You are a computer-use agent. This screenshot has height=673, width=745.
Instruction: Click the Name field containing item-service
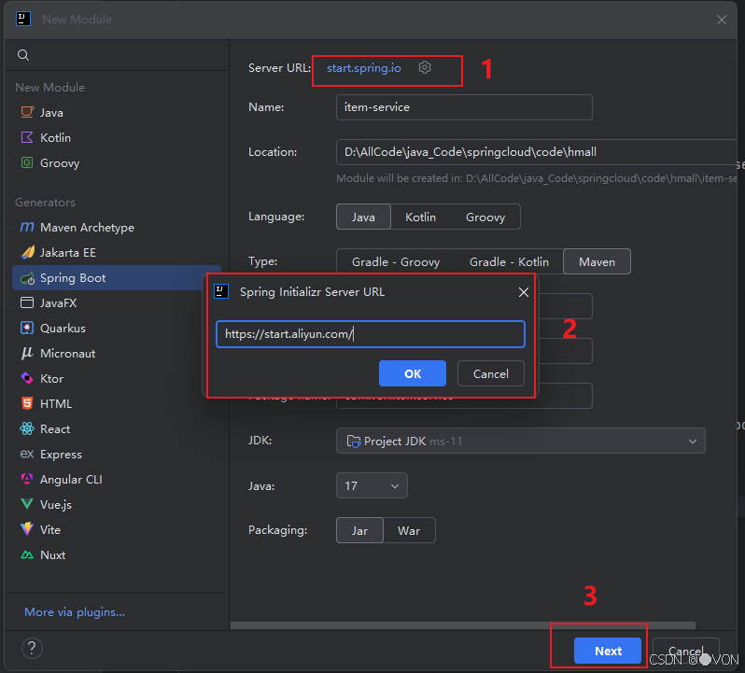point(464,107)
